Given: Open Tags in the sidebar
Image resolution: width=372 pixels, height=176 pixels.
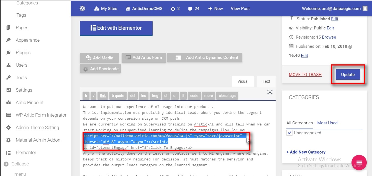Looking at the screenshot, I should [21, 15].
